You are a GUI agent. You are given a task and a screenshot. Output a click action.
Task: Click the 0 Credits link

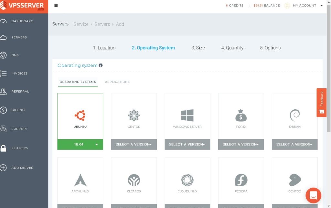[x=235, y=5]
